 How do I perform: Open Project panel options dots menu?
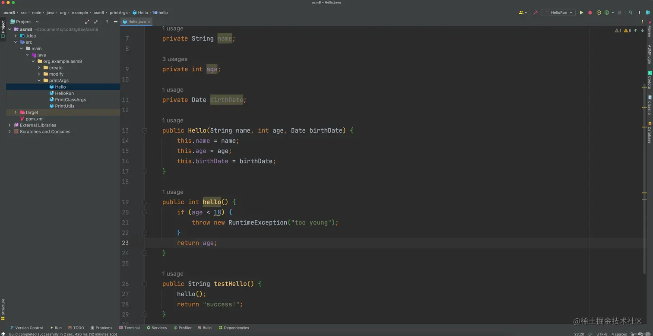(x=107, y=22)
